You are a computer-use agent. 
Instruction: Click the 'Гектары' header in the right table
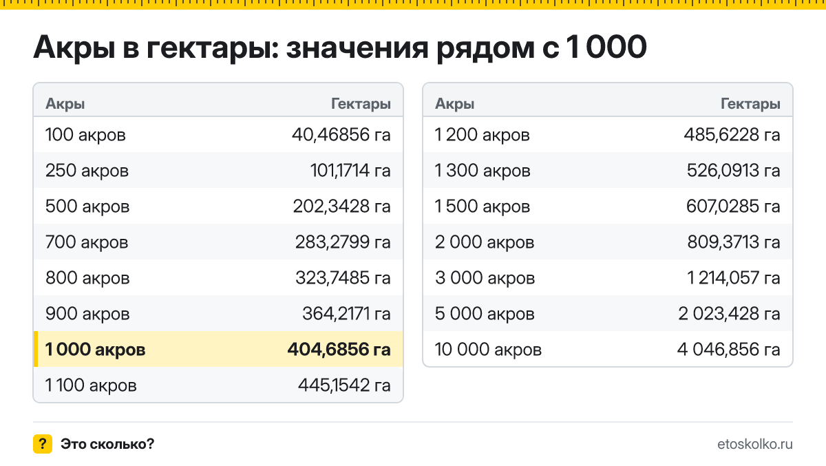750,105
